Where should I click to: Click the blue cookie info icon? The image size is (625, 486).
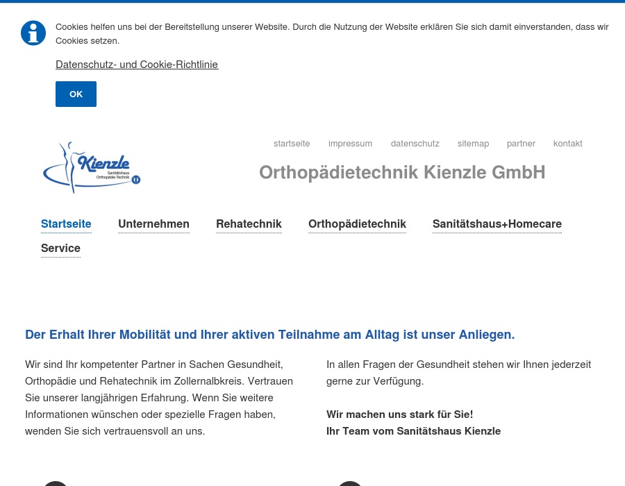[x=33, y=33]
